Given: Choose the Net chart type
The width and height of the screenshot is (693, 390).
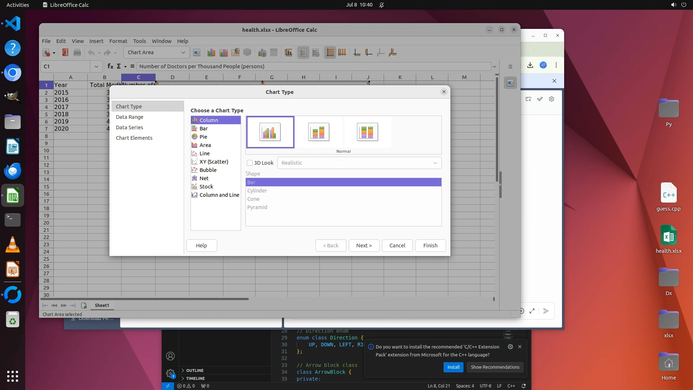Looking at the screenshot, I should click(x=204, y=178).
